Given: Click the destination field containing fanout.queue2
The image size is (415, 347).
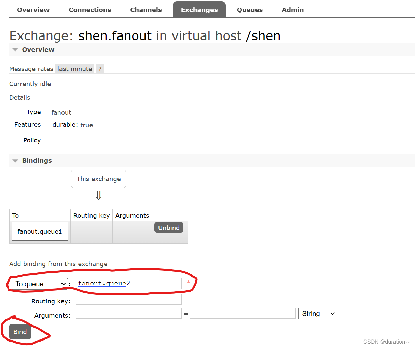Looking at the screenshot, I should [x=128, y=284].
